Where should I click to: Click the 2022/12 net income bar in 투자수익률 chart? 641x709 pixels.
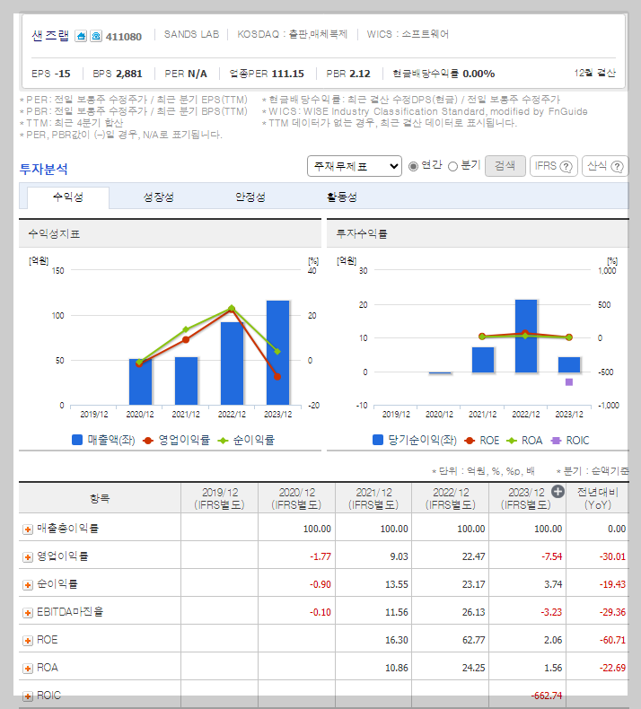526,336
